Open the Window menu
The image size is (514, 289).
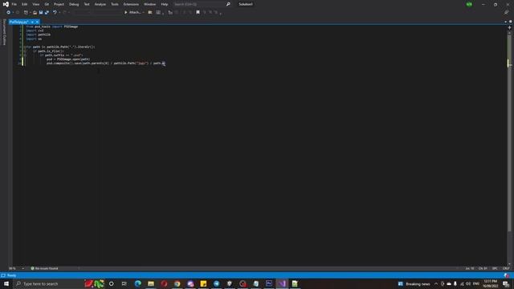coord(150,4)
